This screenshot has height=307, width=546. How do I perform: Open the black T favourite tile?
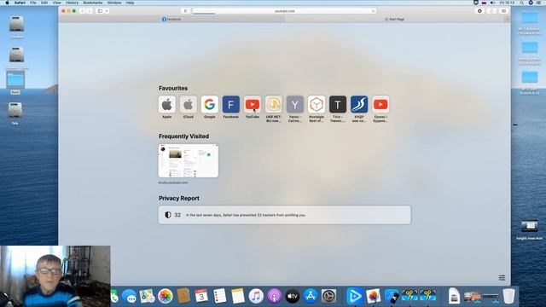coord(338,104)
